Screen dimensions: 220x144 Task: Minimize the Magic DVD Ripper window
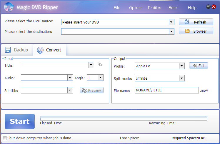(208, 6)
